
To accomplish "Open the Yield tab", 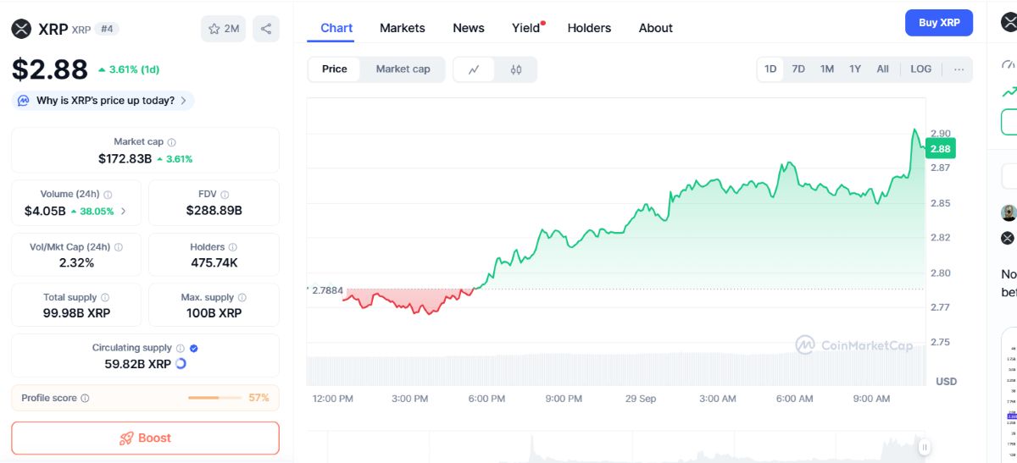I will click(x=526, y=28).
